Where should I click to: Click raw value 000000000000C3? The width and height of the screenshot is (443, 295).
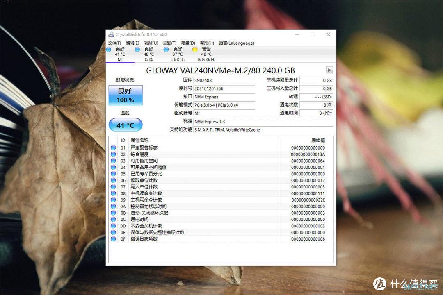(x=308, y=187)
